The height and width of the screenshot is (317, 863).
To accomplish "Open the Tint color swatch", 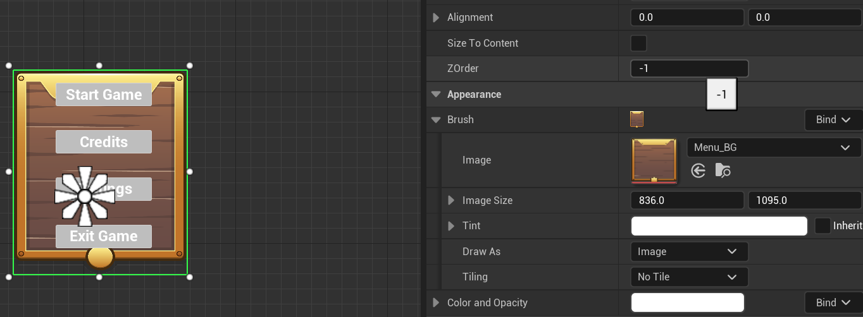I will 719,225.
